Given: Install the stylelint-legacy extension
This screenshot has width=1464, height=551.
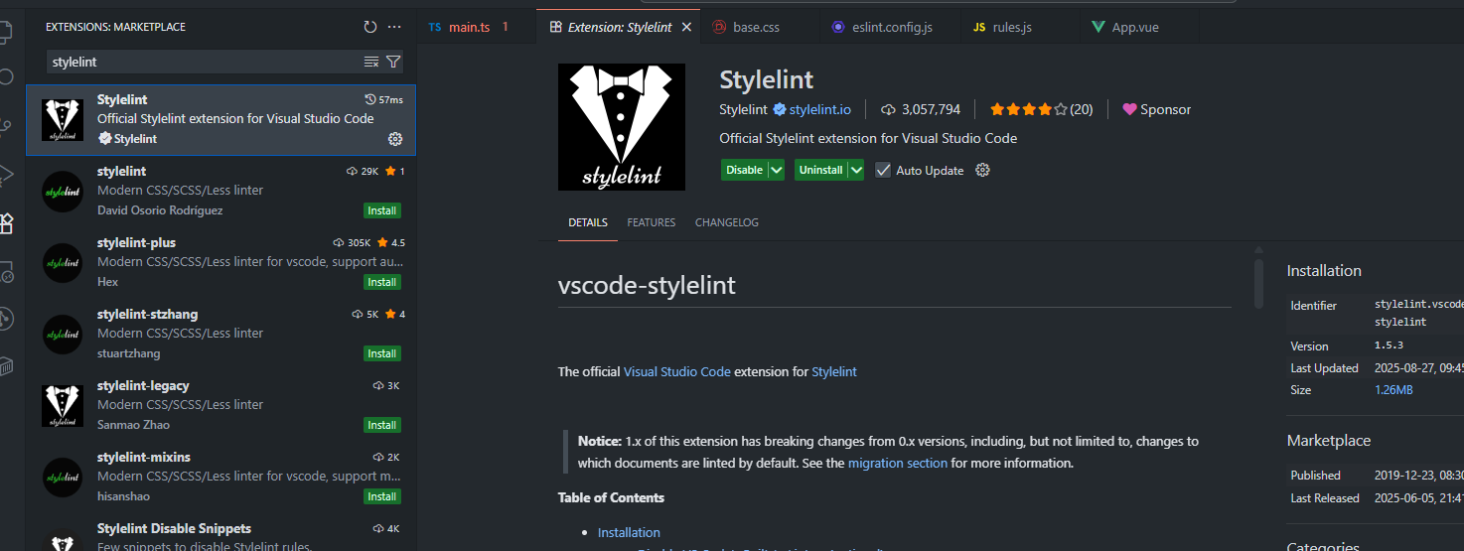Looking at the screenshot, I should (x=382, y=425).
